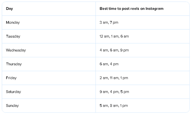Viewport: 191px width, 114px height.
Task: Click the Day column header
Action: pyautogui.click(x=9, y=9)
